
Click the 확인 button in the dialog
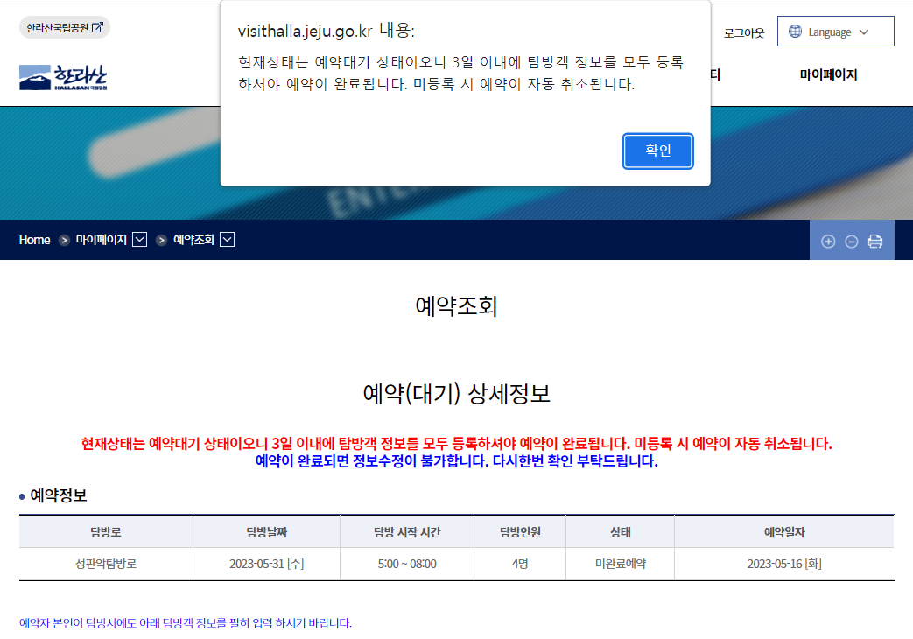[x=657, y=151]
